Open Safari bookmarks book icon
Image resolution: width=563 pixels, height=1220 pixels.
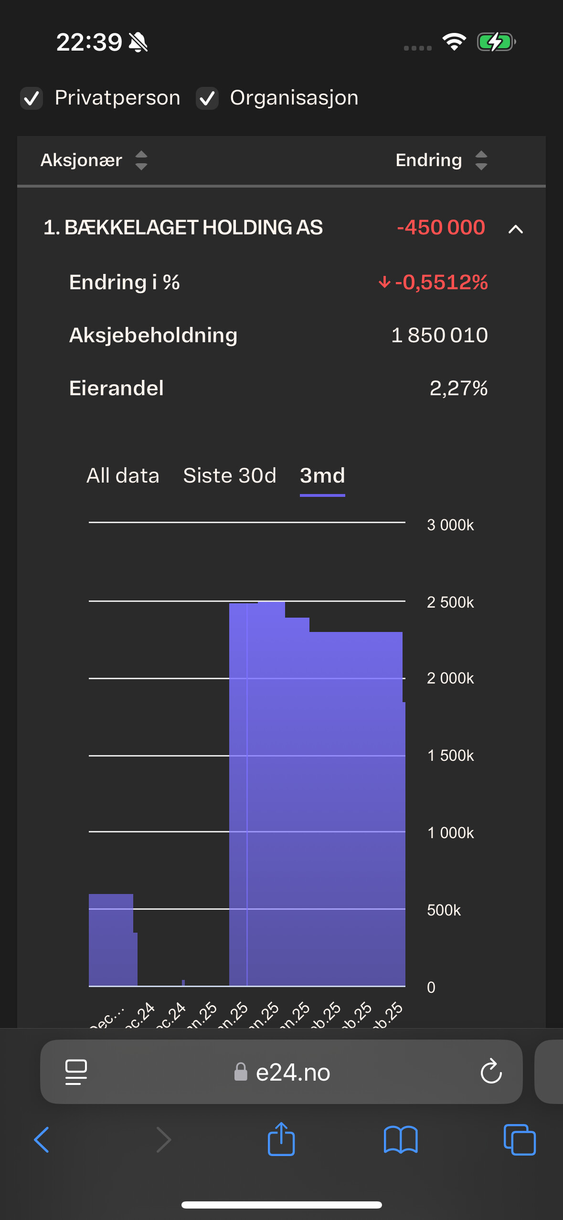click(401, 1139)
